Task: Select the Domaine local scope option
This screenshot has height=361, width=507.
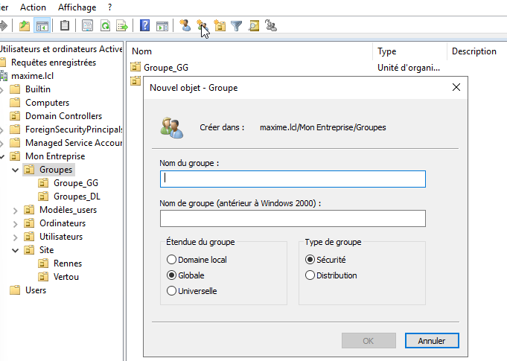Action: 172,260
